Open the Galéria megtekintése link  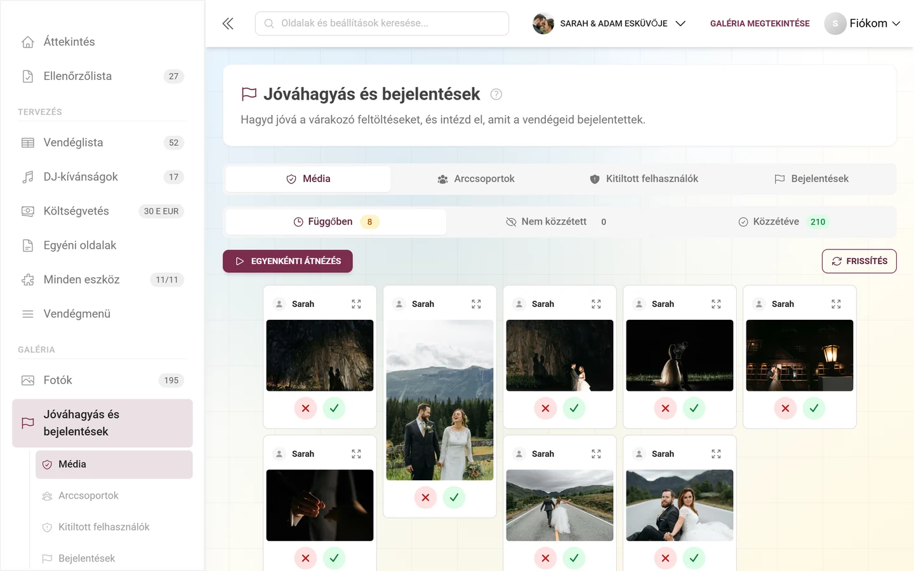[x=760, y=23]
